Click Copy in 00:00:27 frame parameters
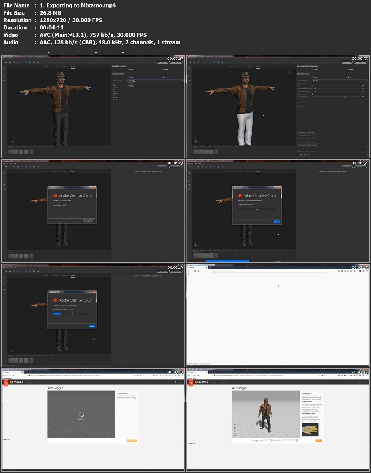 click(131, 77)
